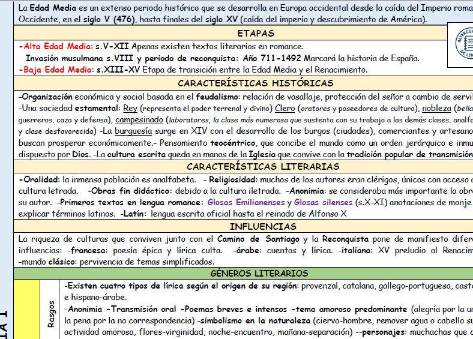Click bold Edad Media in the first line

pyautogui.click(x=53, y=8)
